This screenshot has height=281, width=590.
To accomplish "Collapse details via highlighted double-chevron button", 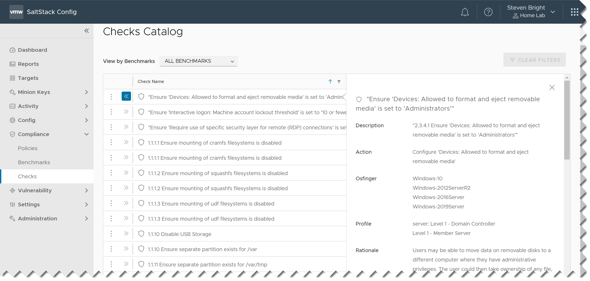I will [x=126, y=97].
